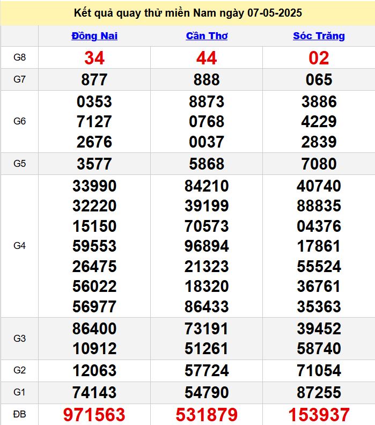Open the Cần Thơ lottery link
Viewport: 375px width, 425px height.
[x=207, y=36]
